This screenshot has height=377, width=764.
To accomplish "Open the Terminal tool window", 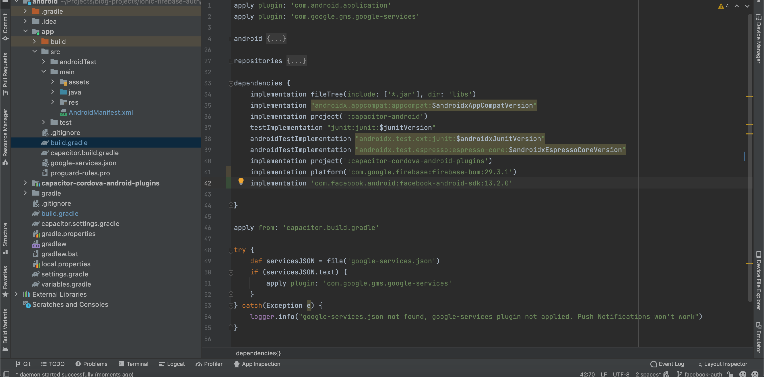I will [133, 364].
